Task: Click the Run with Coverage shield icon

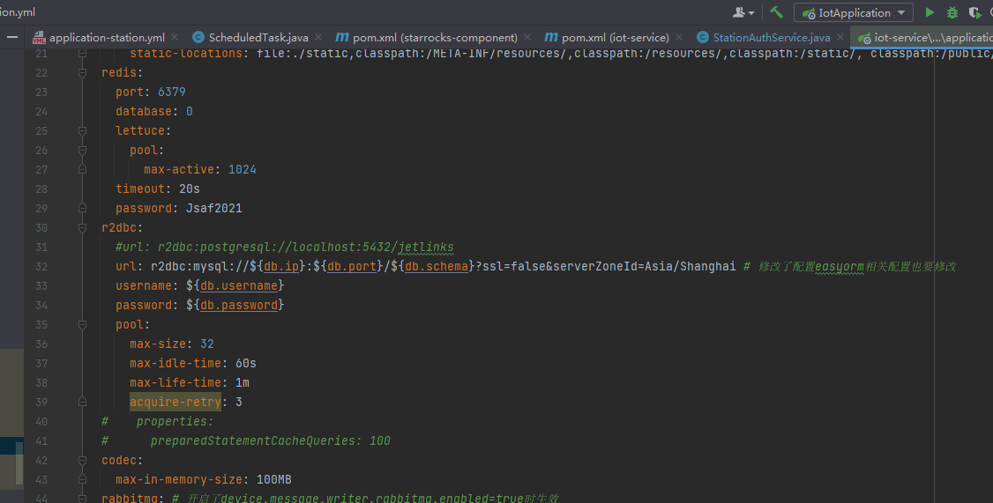Action: pos(974,12)
